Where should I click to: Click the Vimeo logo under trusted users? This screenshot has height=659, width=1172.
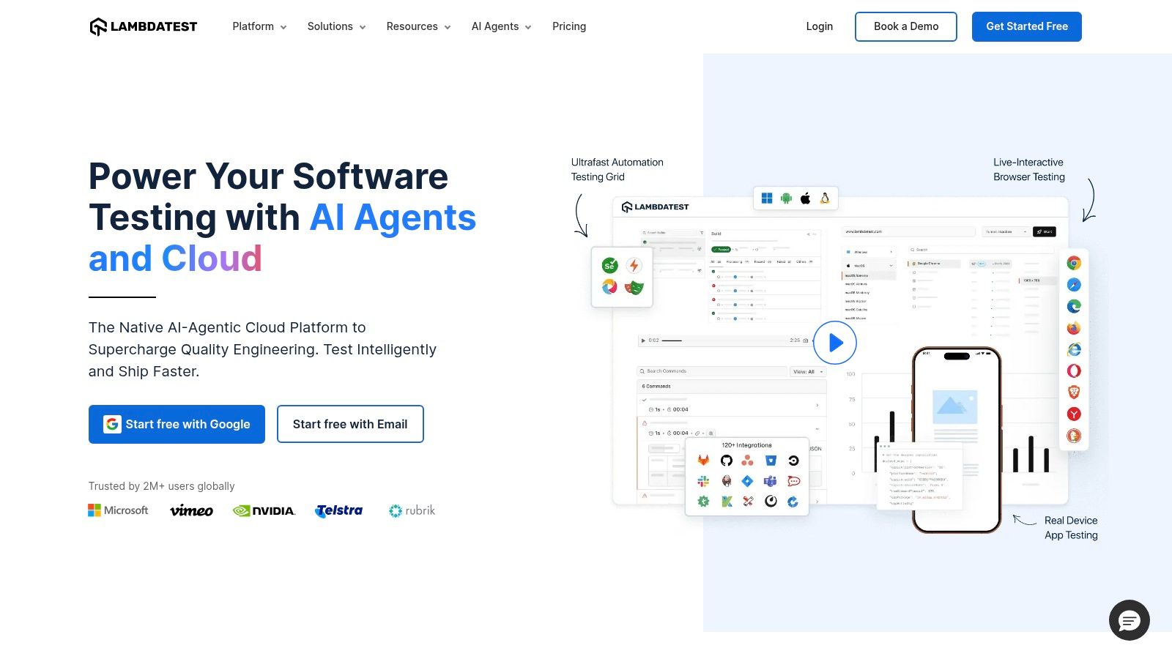pos(191,510)
